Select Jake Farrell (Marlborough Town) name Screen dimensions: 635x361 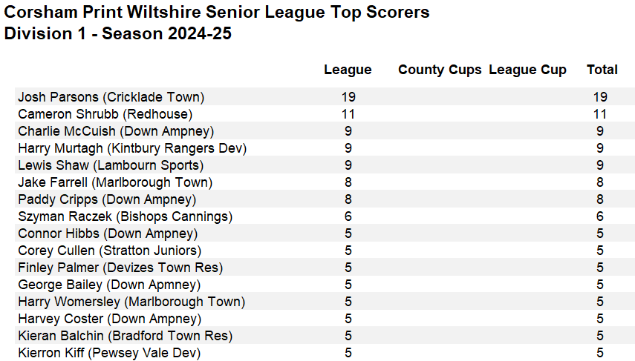(115, 182)
